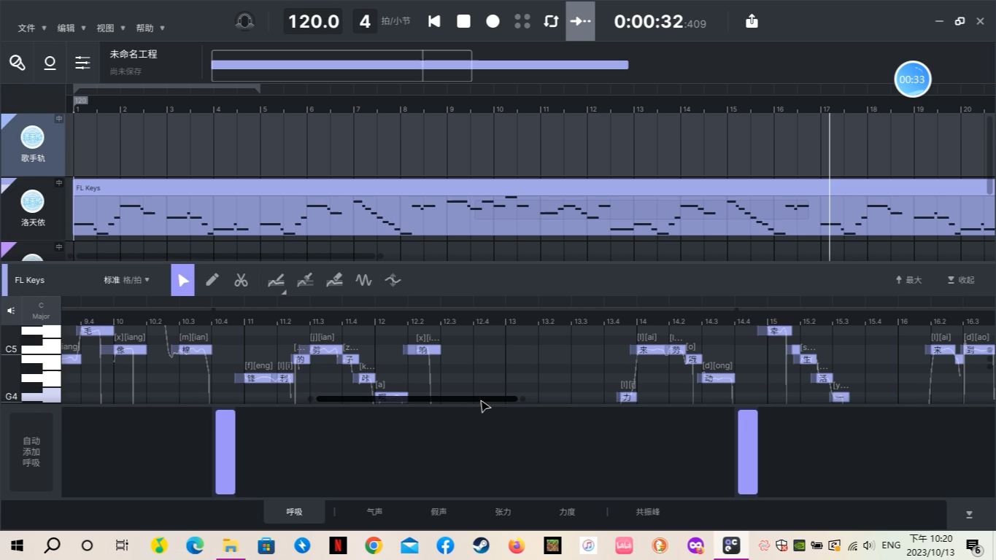This screenshot has height=560, width=996.
Task: Toggle the 中 button on 歌手轨 track
Action: click(x=59, y=119)
